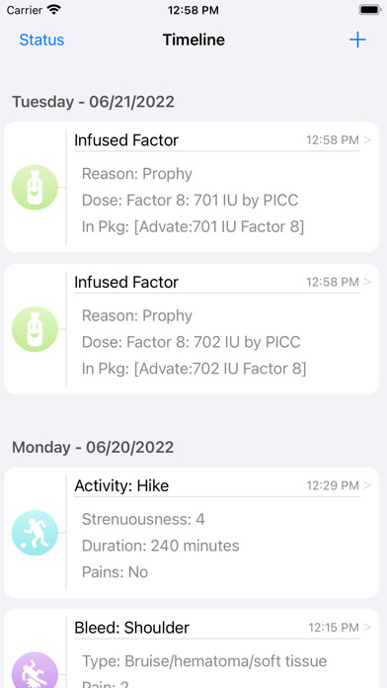This screenshot has width=387, height=688.
Task: Tap the Tuesday - 06/21/2022 section header
Action: pos(93,102)
